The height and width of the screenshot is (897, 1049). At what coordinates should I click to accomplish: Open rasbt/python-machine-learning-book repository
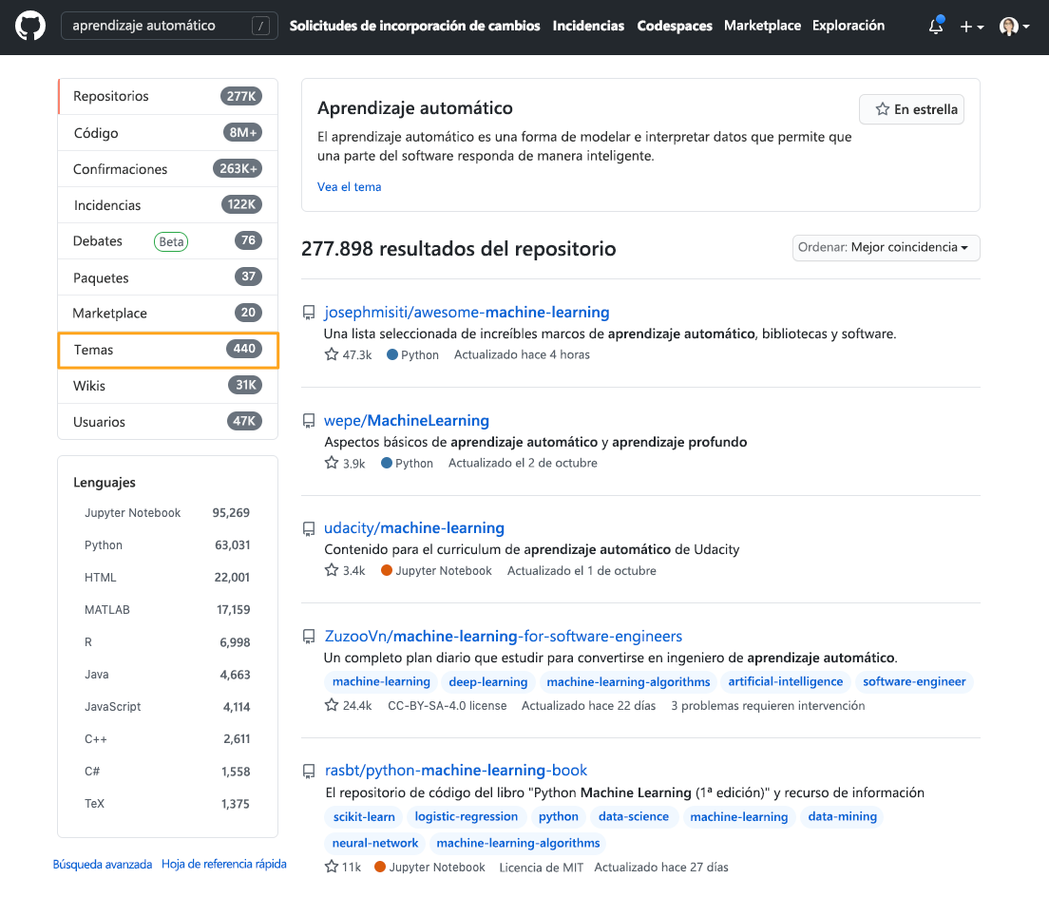[x=455, y=771]
